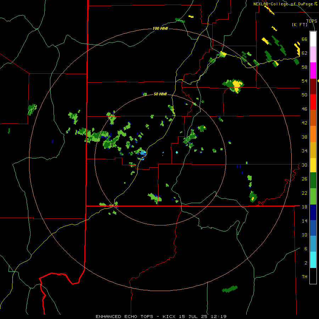This screenshot has width=319, height=319.
Task: Click the legend value '46'
Action: (304, 109)
